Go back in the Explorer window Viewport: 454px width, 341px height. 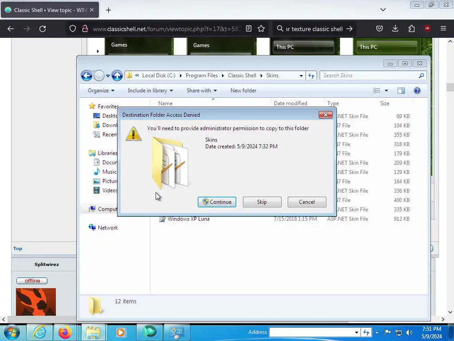86,75
